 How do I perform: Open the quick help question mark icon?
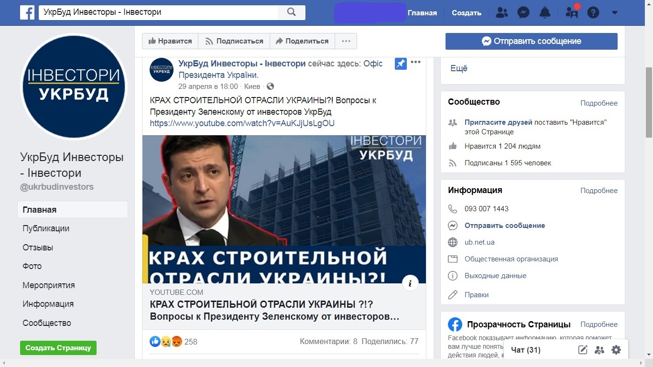point(593,13)
